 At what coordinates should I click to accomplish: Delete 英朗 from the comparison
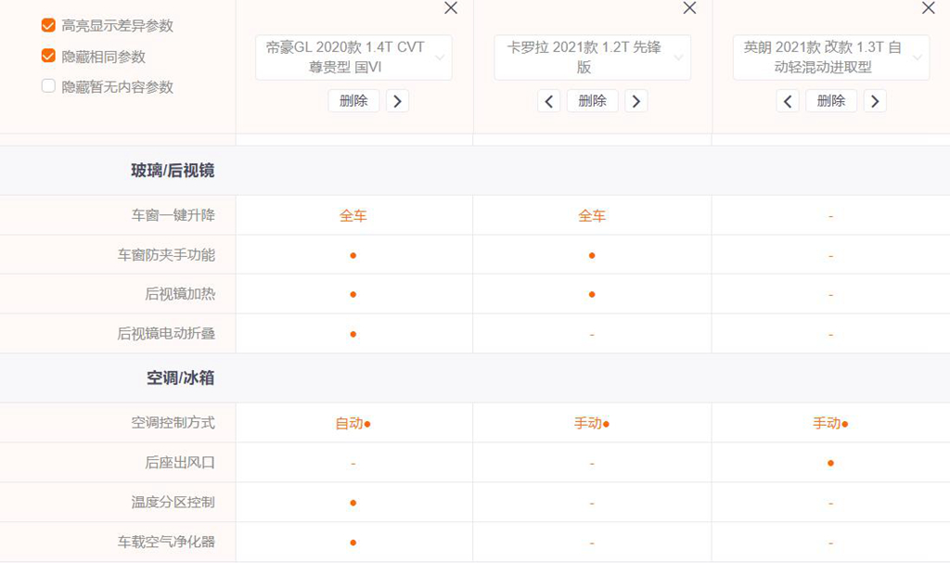831,100
